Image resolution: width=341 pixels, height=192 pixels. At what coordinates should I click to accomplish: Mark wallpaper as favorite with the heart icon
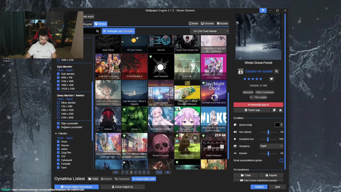pos(271,79)
